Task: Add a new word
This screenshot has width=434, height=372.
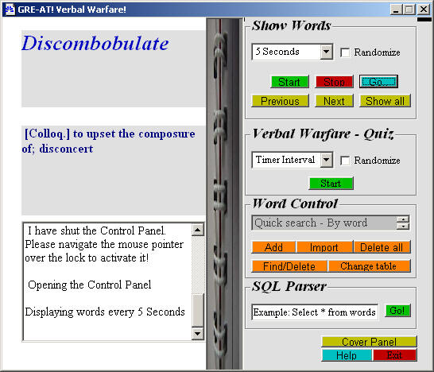Action: (x=273, y=247)
